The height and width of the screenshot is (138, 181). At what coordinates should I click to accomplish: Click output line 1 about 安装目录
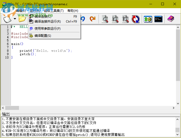click(x=48, y=119)
